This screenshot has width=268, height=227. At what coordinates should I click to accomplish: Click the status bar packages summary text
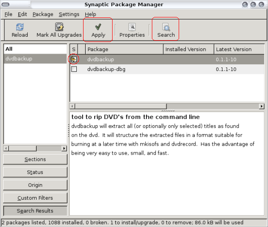tap(122, 223)
